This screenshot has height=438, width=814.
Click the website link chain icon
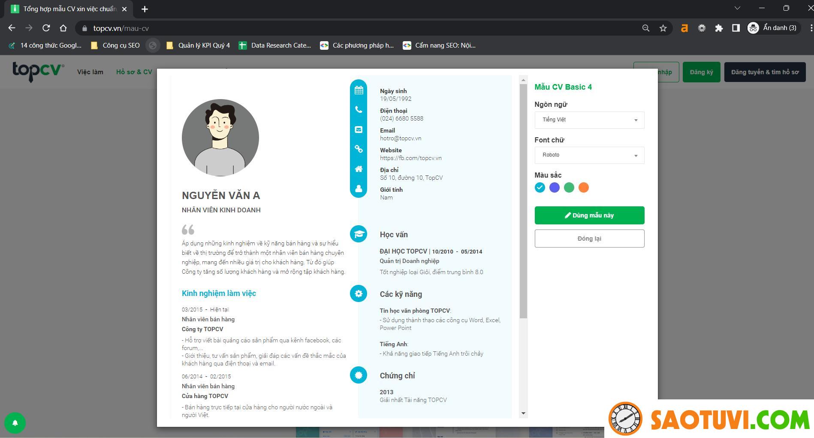tap(359, 149)
